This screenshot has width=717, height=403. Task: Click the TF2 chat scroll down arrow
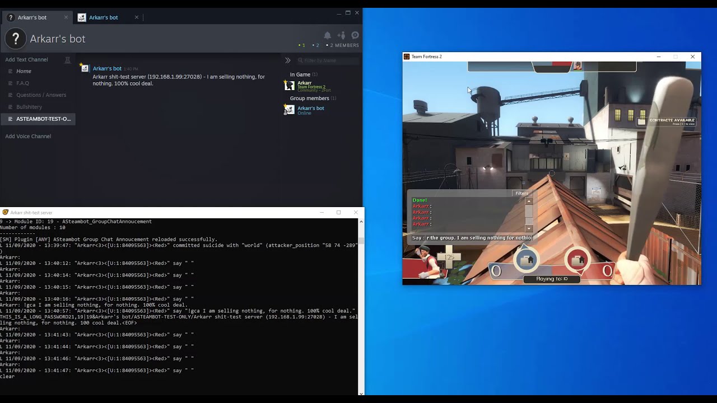tap(529, 228)
